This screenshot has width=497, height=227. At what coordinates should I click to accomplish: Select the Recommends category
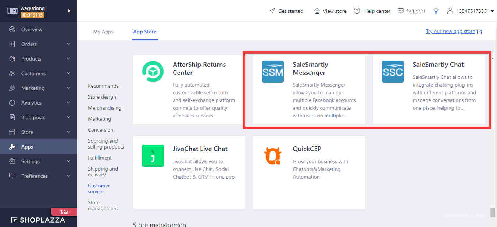[103, 86]
